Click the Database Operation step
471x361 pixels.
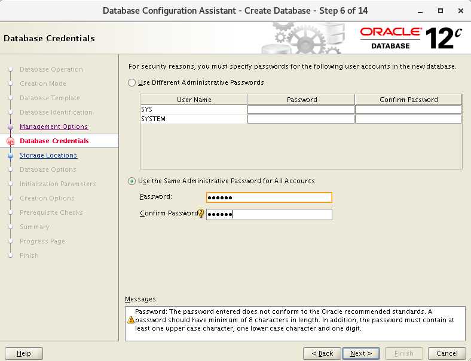[51, 69]
